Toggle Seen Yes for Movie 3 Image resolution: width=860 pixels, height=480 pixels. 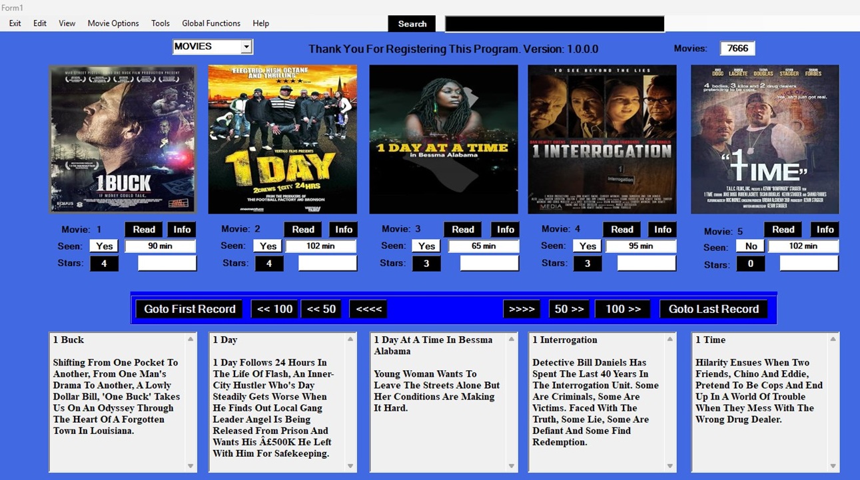click(x=427, y=246)
